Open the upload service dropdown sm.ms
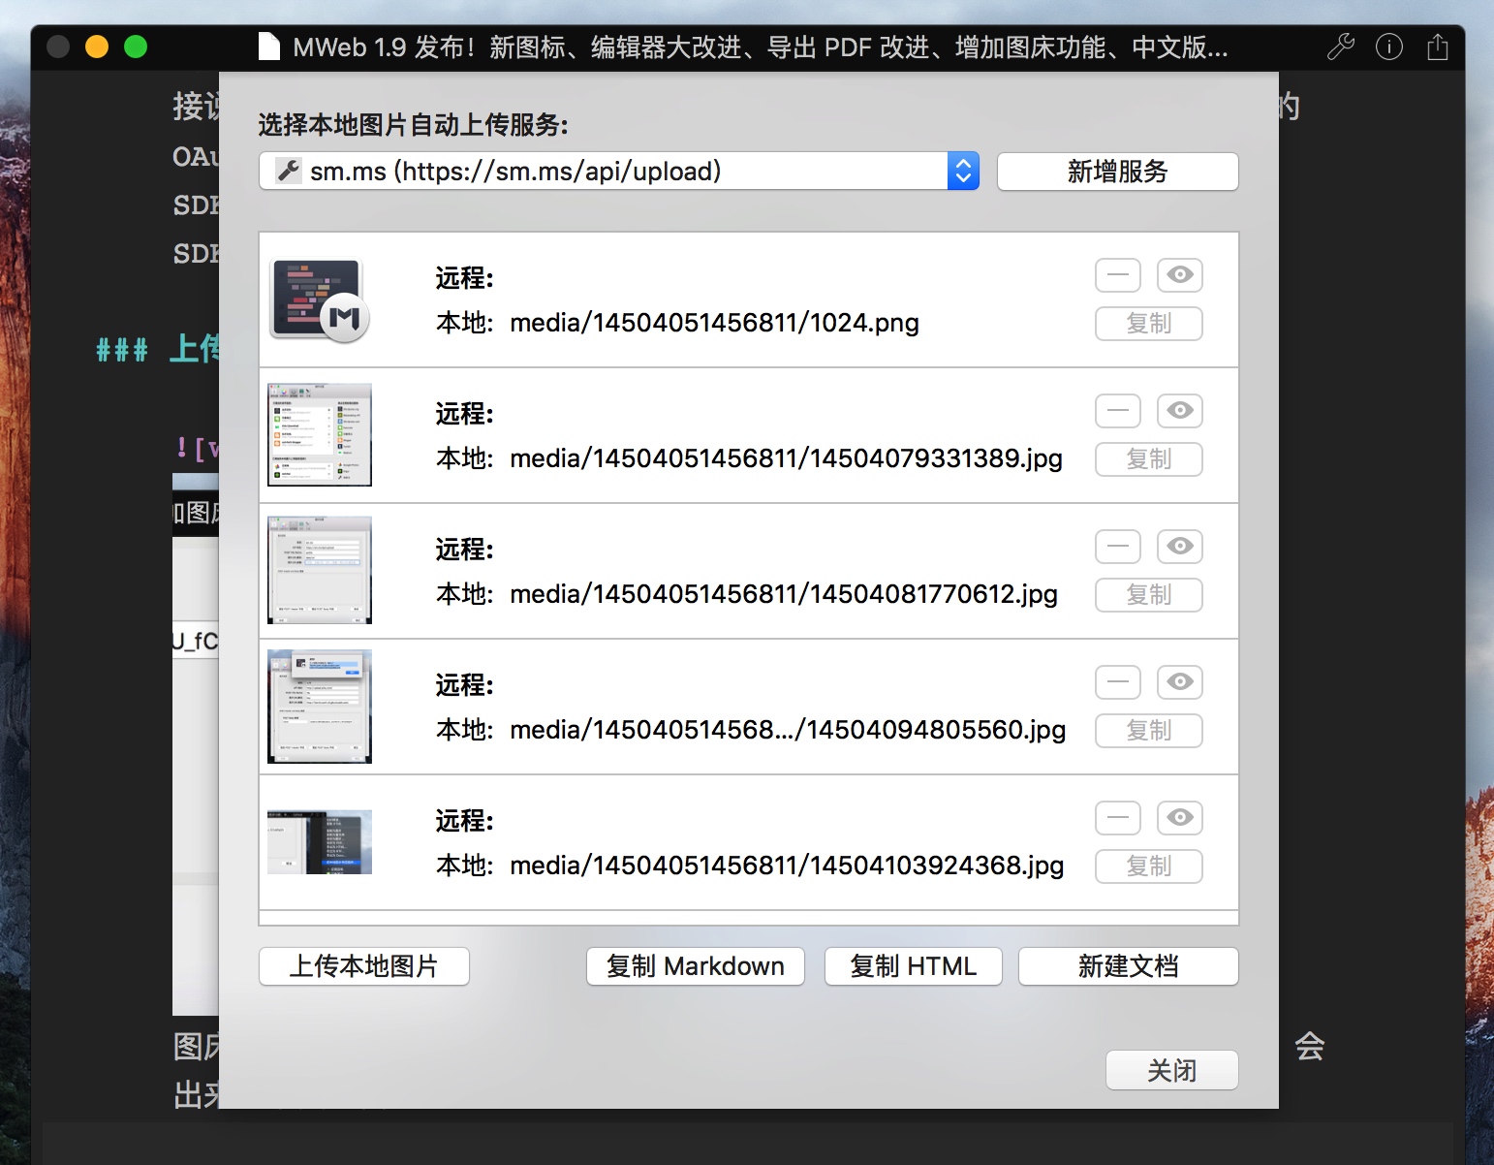The height and width of the screenshot is (1165, 1494). point(619,172)
